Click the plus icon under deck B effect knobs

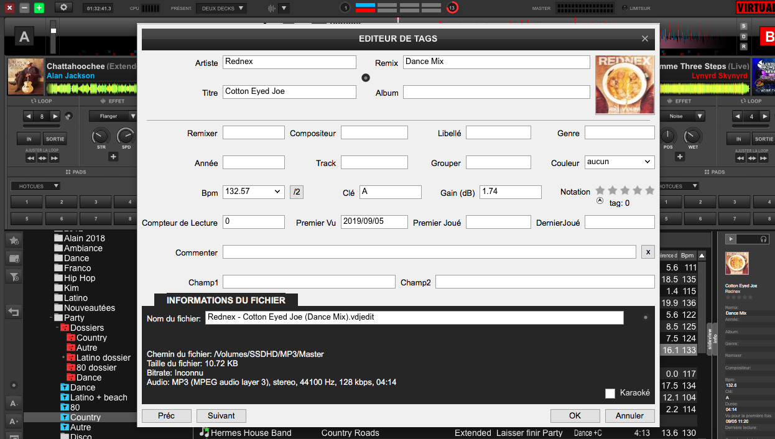[680, 157]
